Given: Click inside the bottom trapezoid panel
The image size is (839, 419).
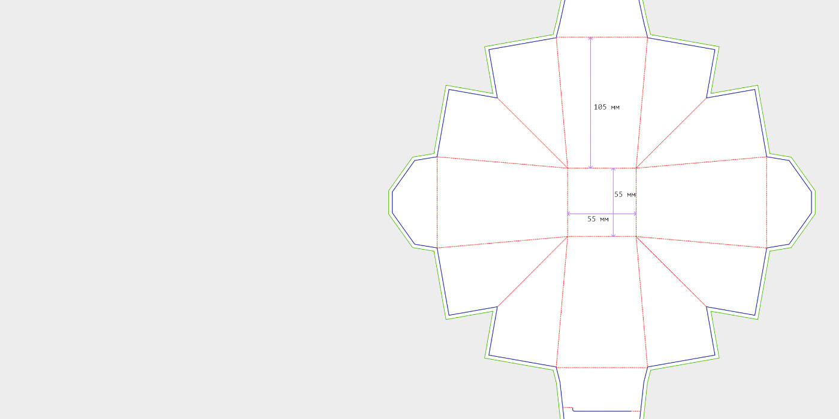Looking at the screenshot, I should click(x=602, y=305).
